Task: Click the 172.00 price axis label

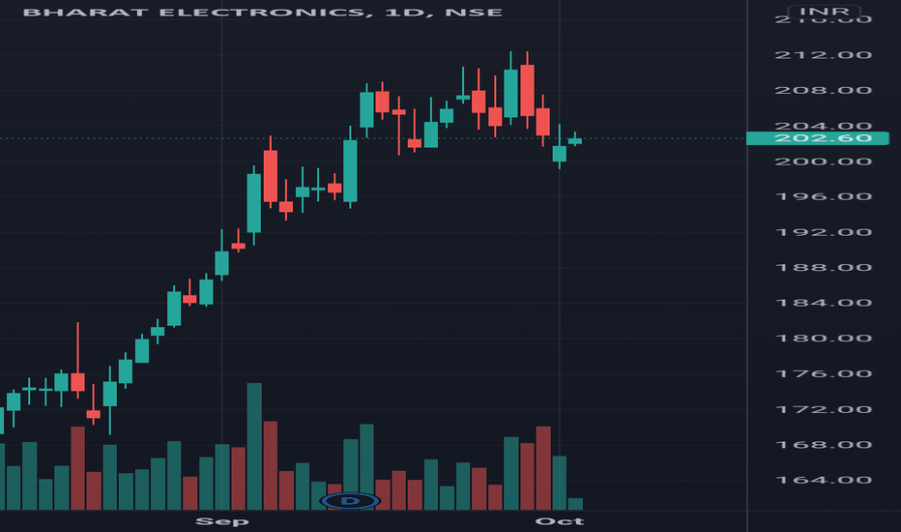Action: tap(824, 409)
